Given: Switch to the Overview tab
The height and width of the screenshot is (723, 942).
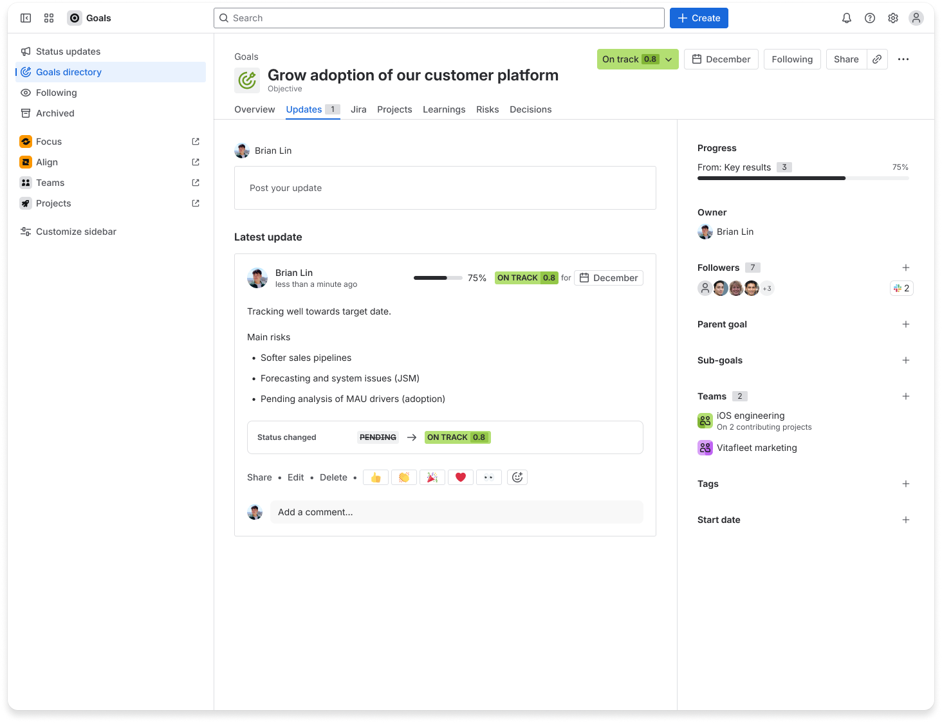Looking at the screenshot, I should click(254, 109).
